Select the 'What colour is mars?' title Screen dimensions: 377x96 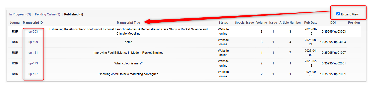click(128, 63)
